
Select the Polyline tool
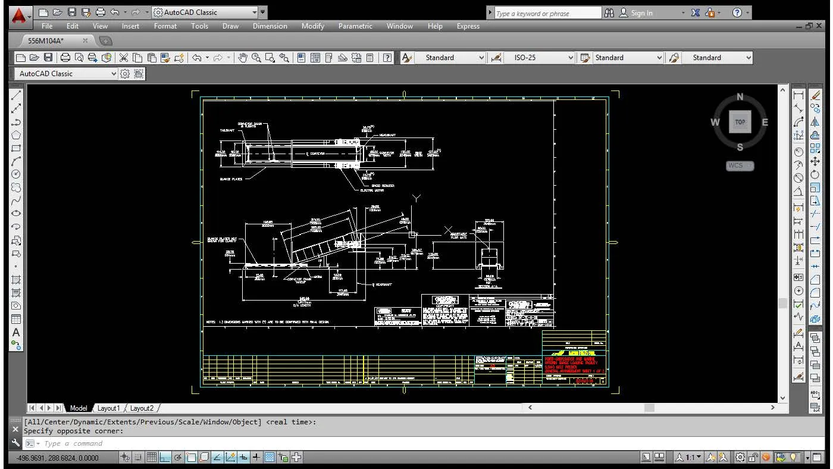coord(16,121)
